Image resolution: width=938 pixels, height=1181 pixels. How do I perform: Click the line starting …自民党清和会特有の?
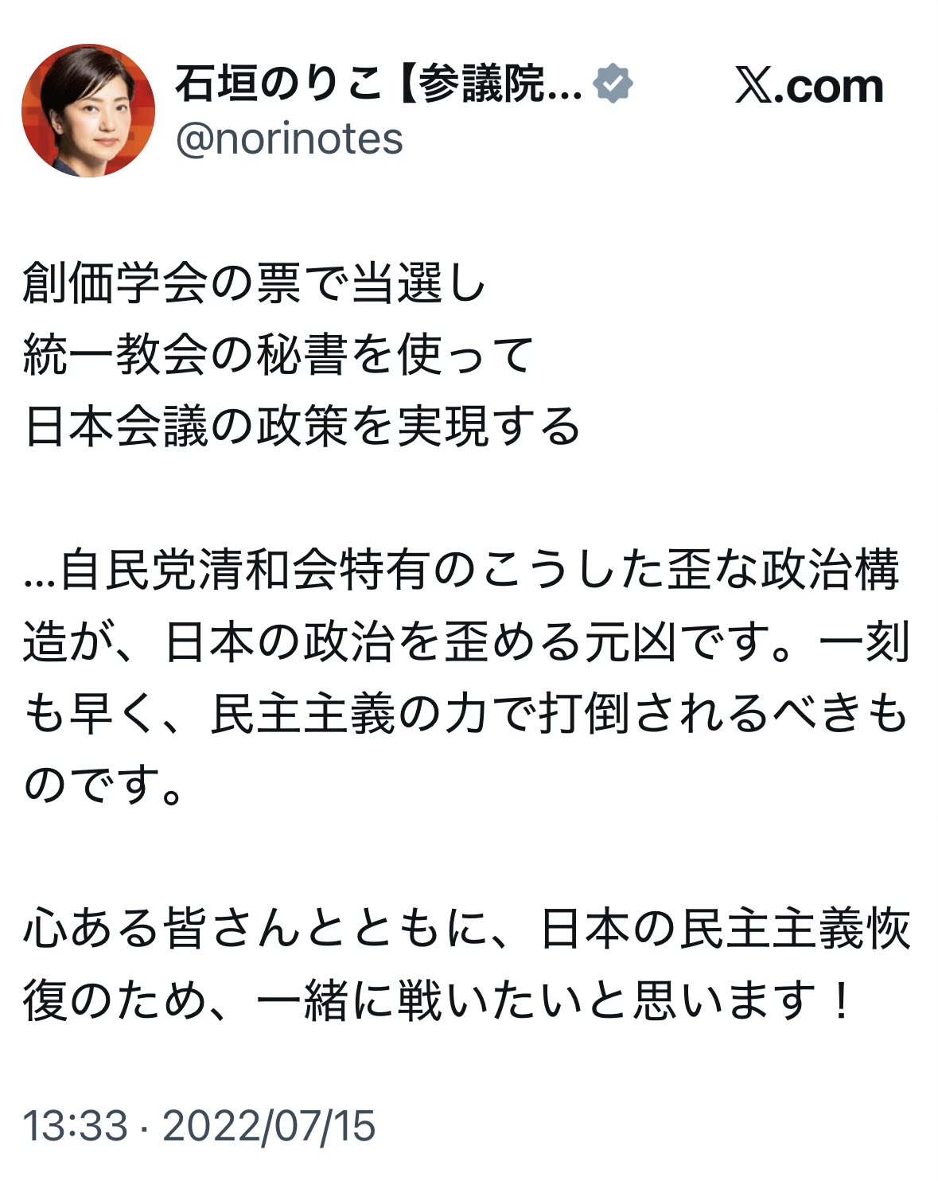461,570
